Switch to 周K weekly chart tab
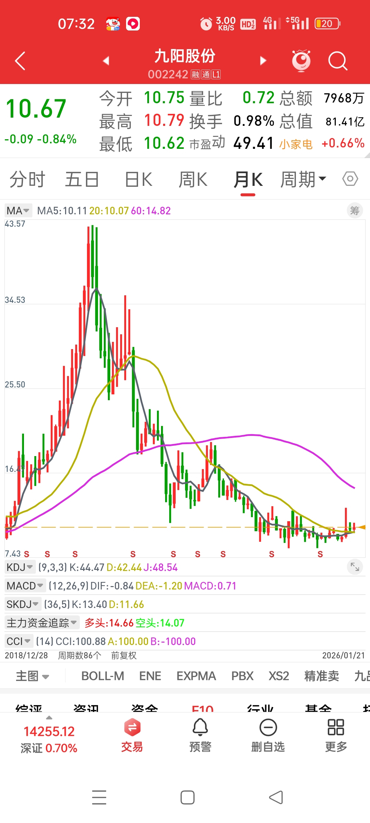 (x=193, y=179)
